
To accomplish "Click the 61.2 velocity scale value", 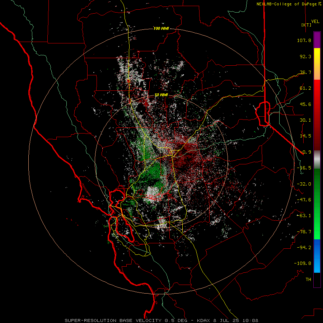I will click(x=305, y=88).
